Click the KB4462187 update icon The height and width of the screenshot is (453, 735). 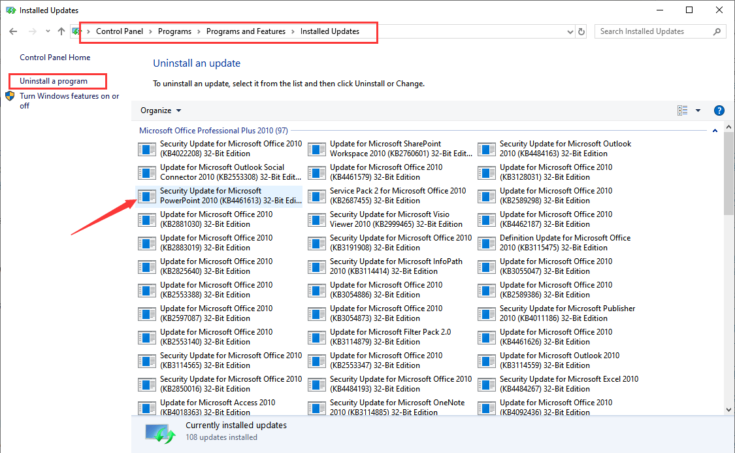point(486,220)
